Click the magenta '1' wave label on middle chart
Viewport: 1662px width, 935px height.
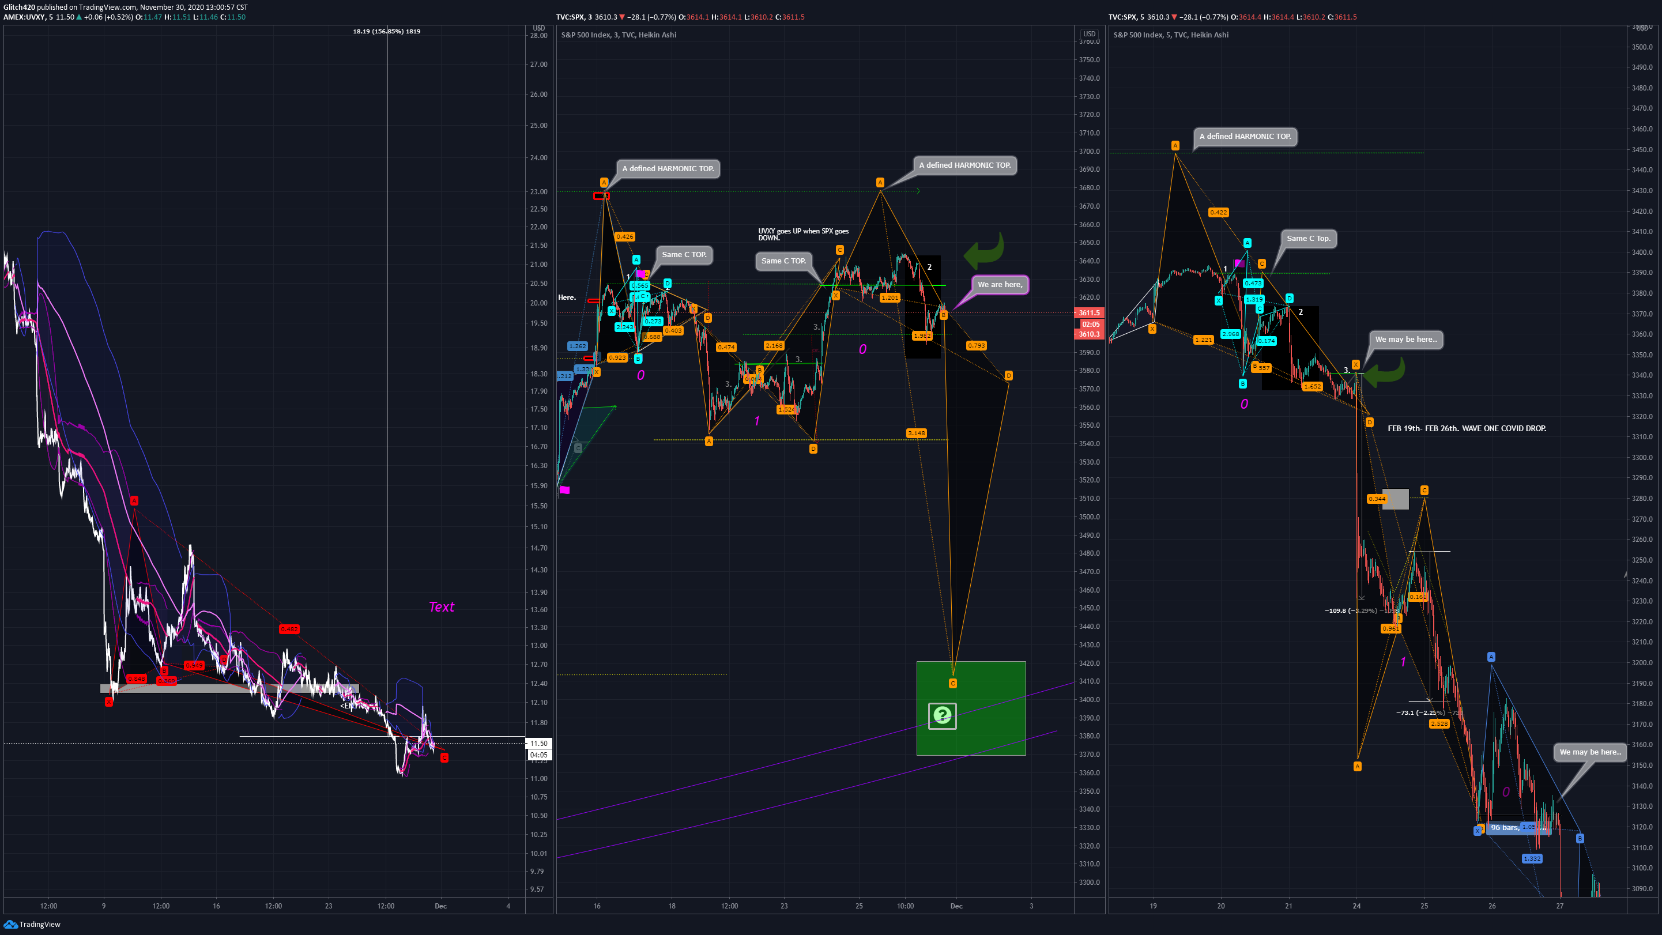(757, 421)
